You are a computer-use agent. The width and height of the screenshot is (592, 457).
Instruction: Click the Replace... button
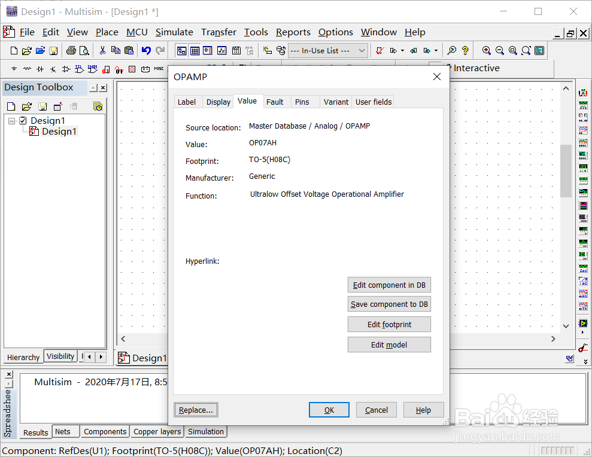(196, 410)
